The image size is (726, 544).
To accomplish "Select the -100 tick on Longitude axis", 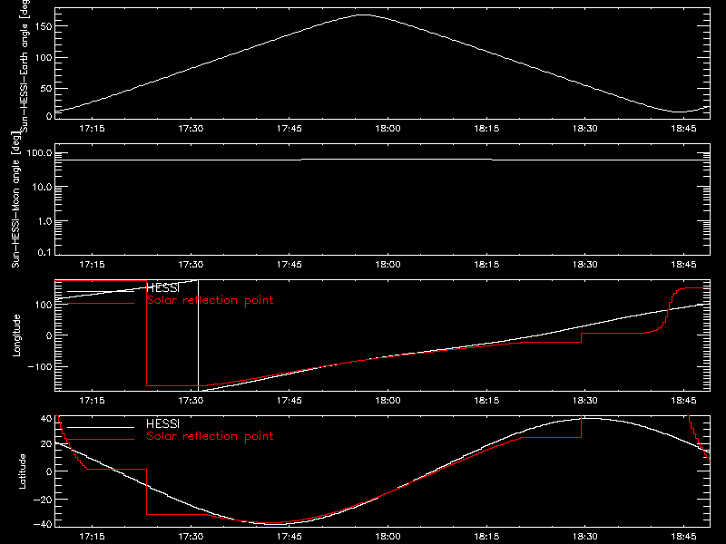I will click(40, 366).
